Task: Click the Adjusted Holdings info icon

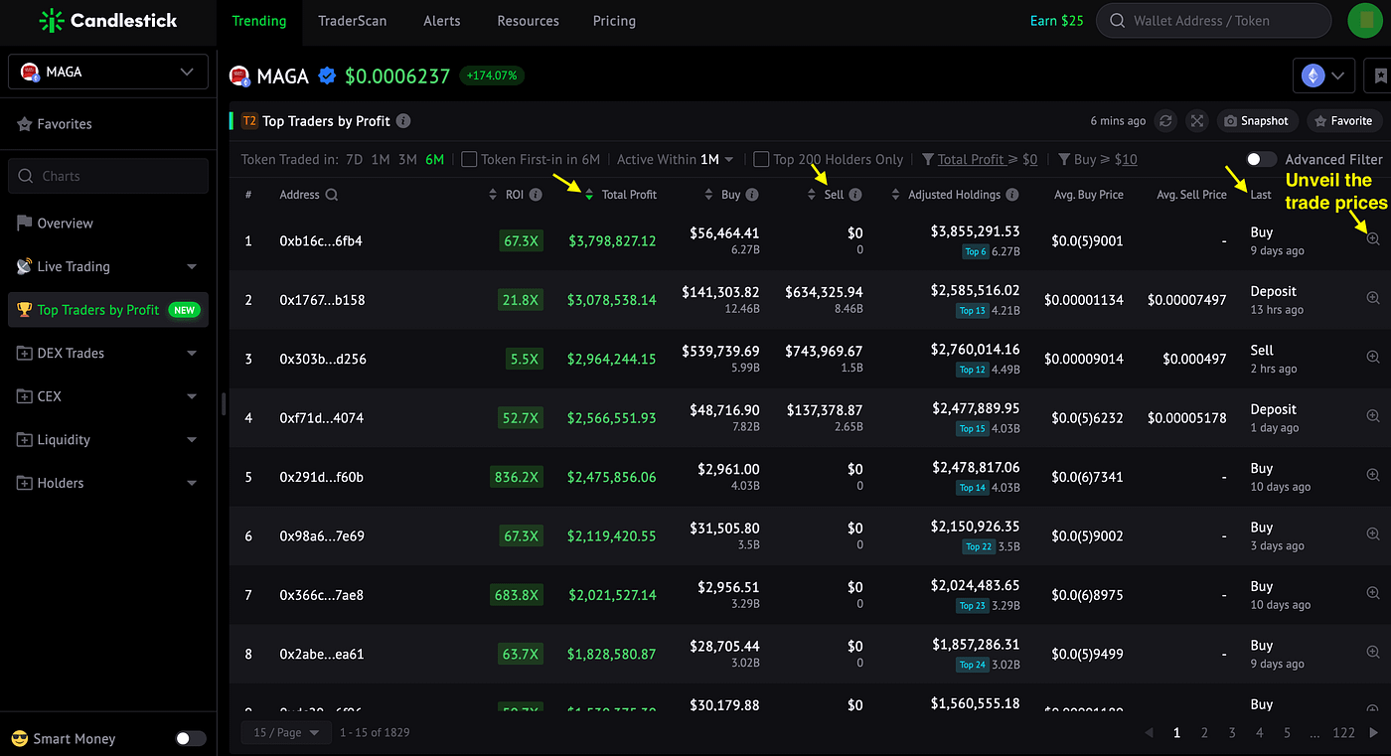Action: coord(1012,195)
